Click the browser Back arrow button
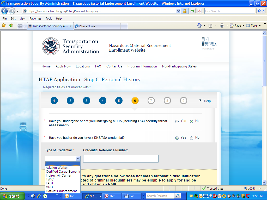 tap(5, 11)
